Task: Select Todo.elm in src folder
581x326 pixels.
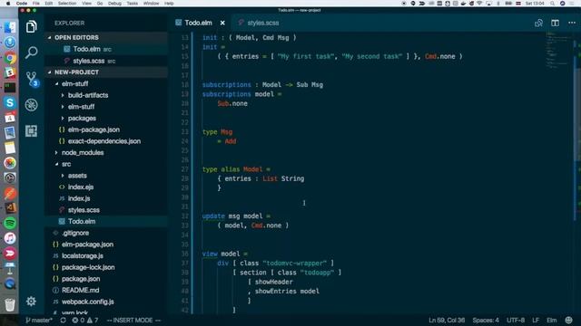Action: (x=106, y=221)
